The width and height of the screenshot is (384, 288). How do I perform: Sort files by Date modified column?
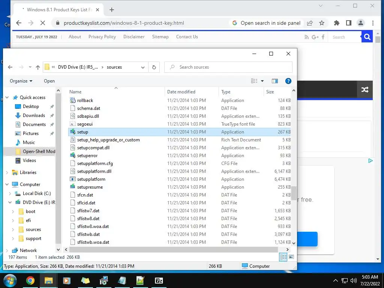pos(192,92)
